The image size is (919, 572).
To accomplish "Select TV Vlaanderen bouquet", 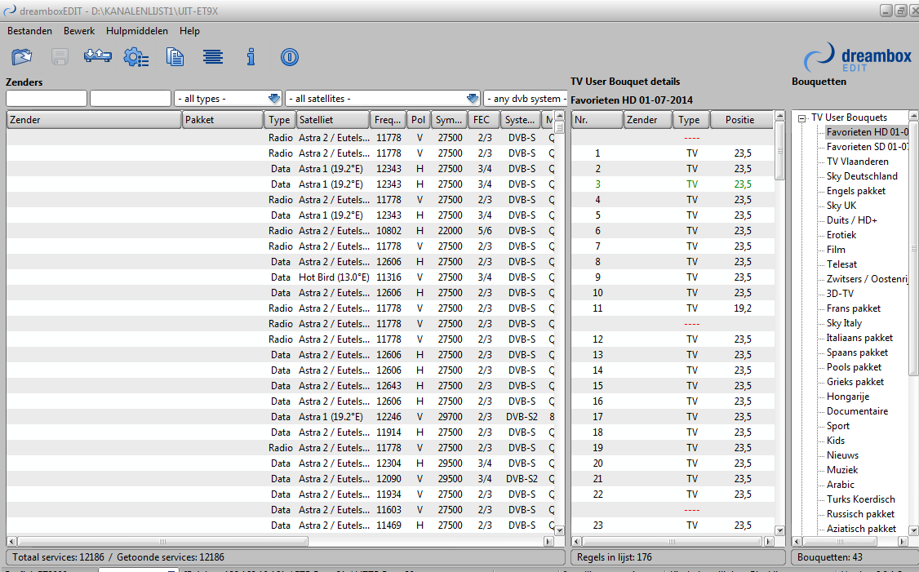I will click(858, 162).
